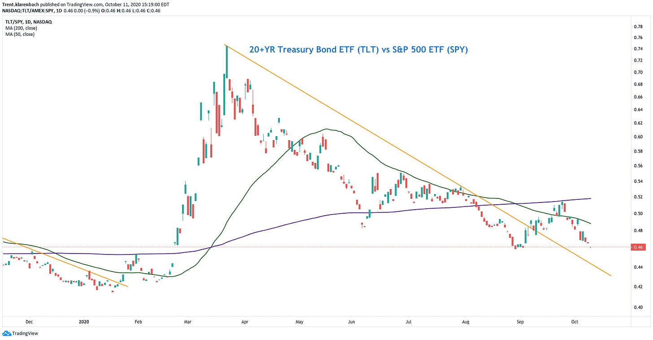
Task: Click the Sep label on the time axis
Action: point(520,321)
